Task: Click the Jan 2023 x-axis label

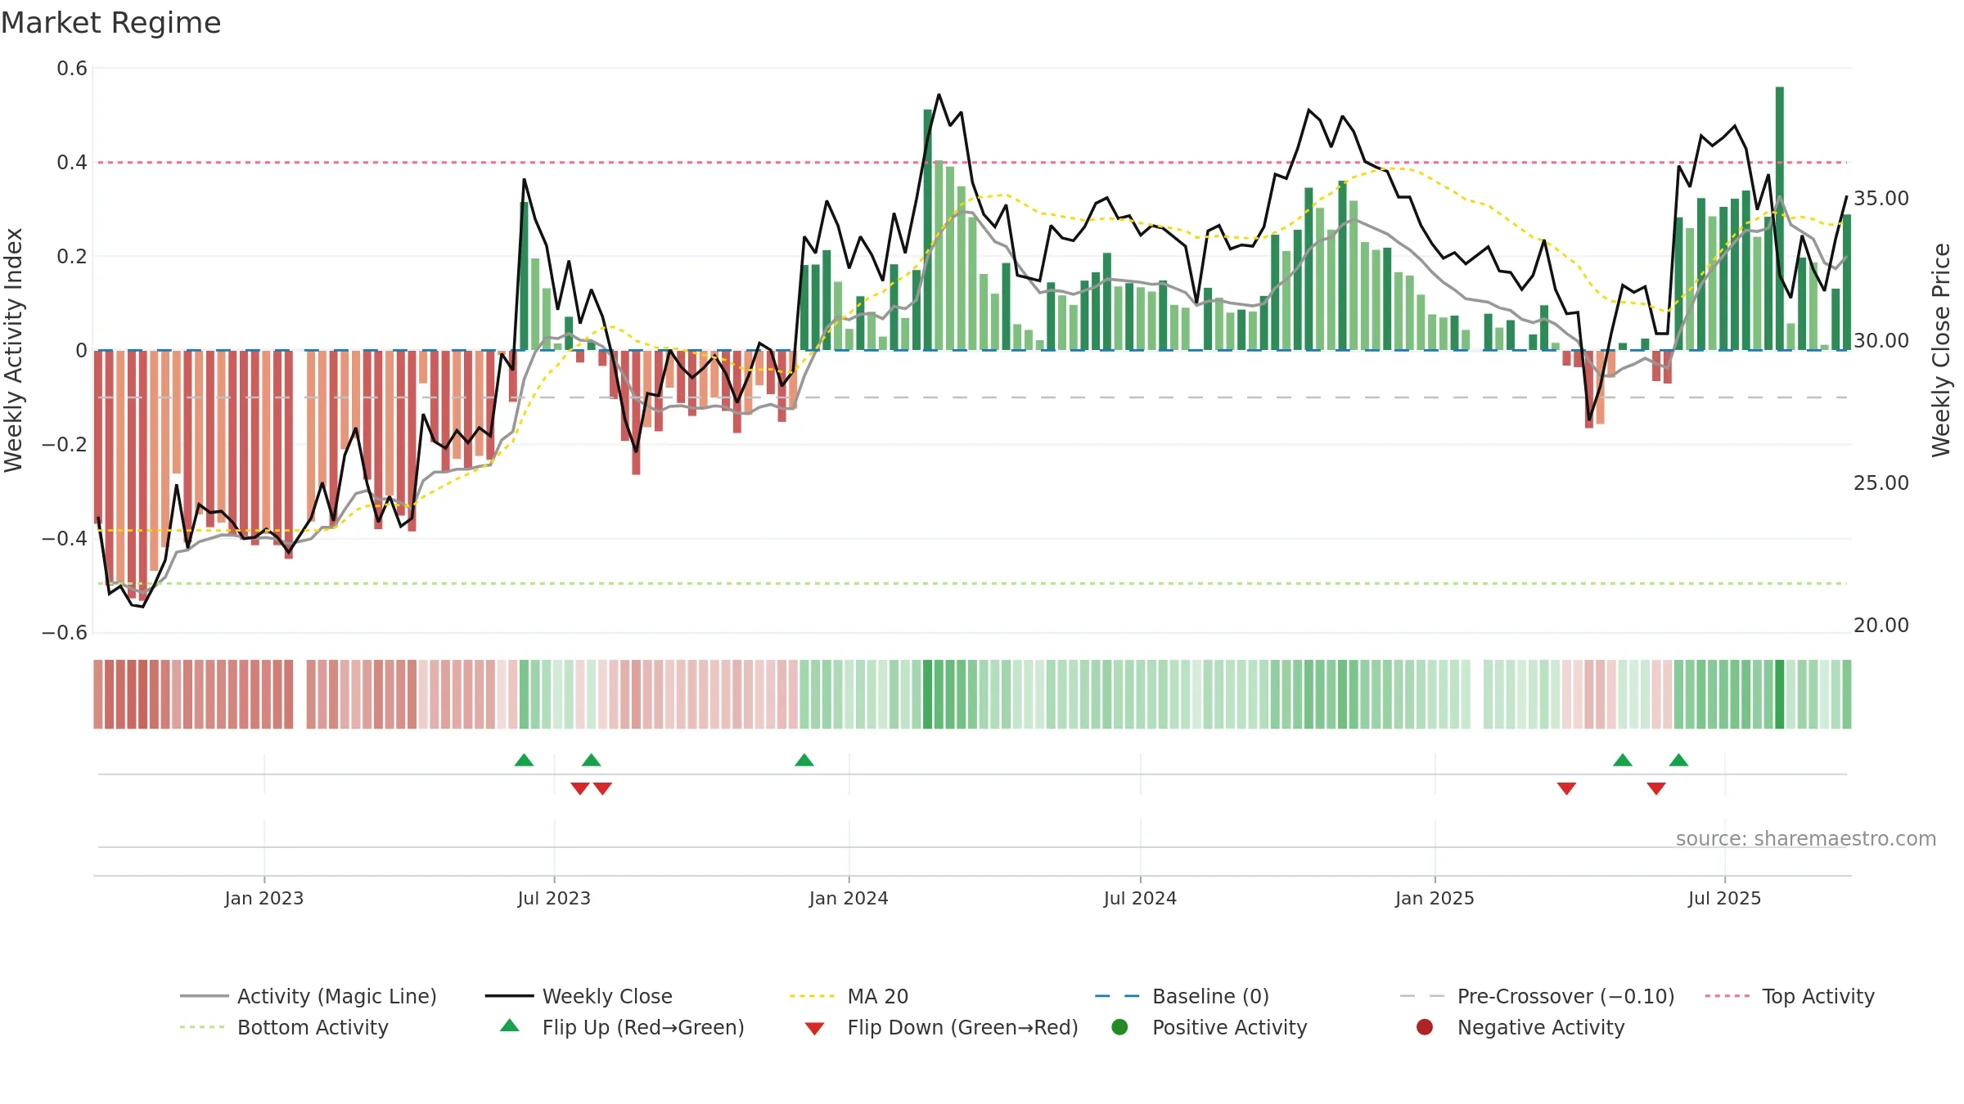Action: 264,899
